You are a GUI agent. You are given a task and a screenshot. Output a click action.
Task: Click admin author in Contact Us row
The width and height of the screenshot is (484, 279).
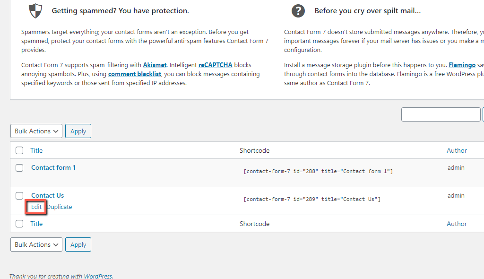click(456, 195)
